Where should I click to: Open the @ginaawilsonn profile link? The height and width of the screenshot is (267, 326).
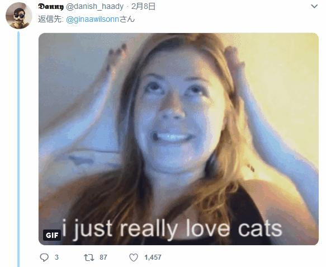click(x=92, y=20)
